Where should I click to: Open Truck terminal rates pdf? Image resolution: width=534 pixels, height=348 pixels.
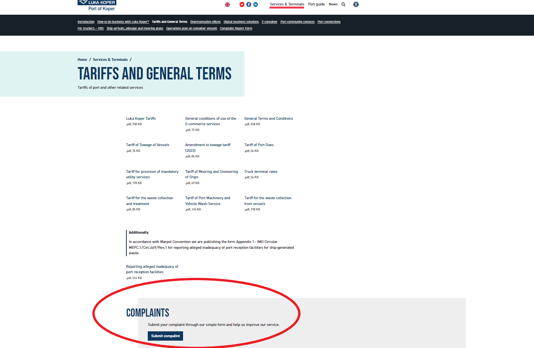[x=261, y=172]
